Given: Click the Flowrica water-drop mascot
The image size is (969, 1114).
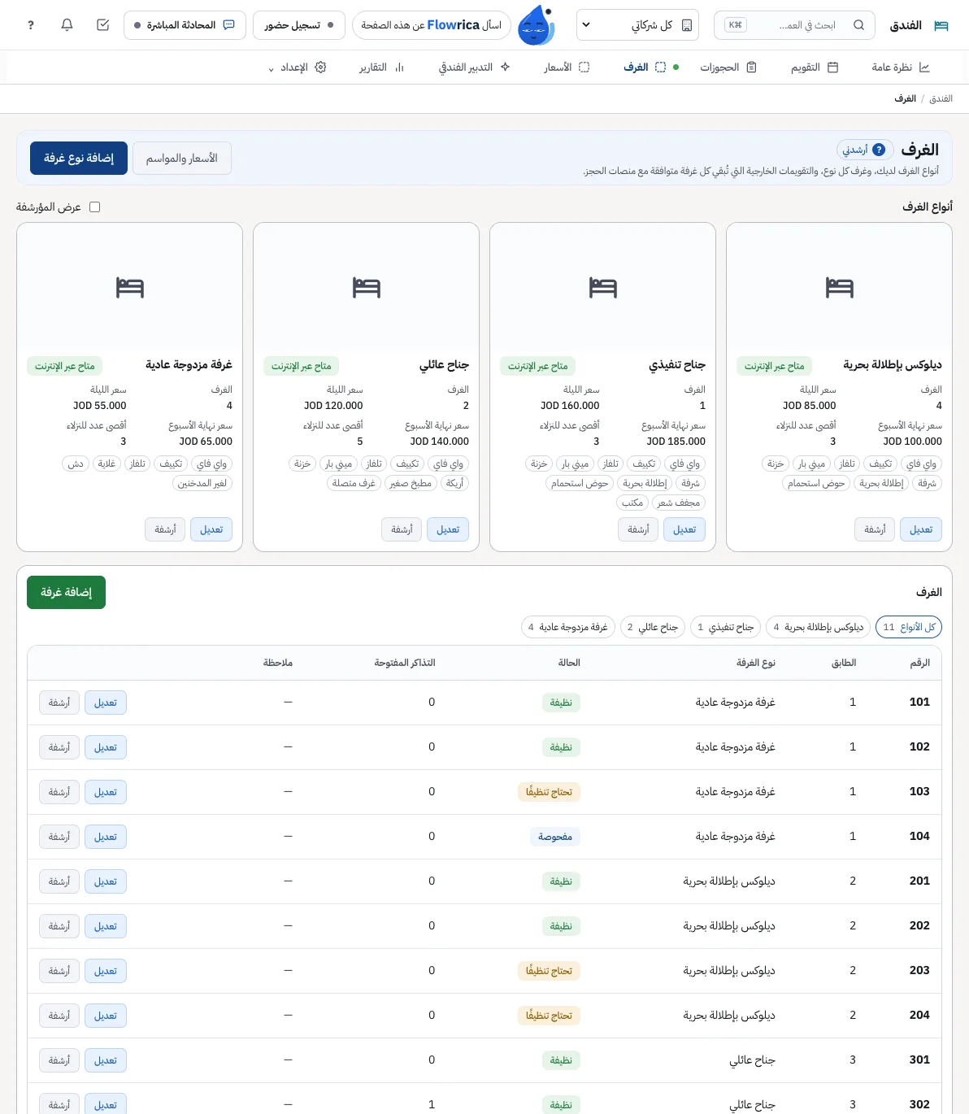Looking at the screenshot, I should pos(536,25).
